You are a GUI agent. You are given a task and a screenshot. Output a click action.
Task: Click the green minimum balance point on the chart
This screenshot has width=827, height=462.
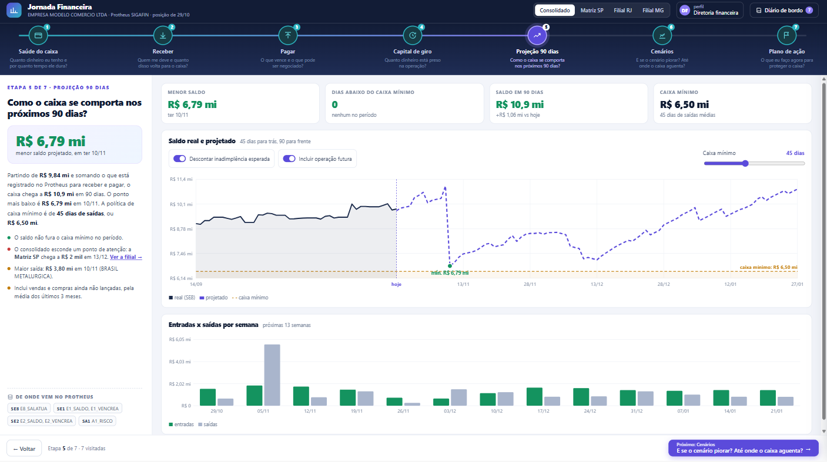[x=450, y=266]
